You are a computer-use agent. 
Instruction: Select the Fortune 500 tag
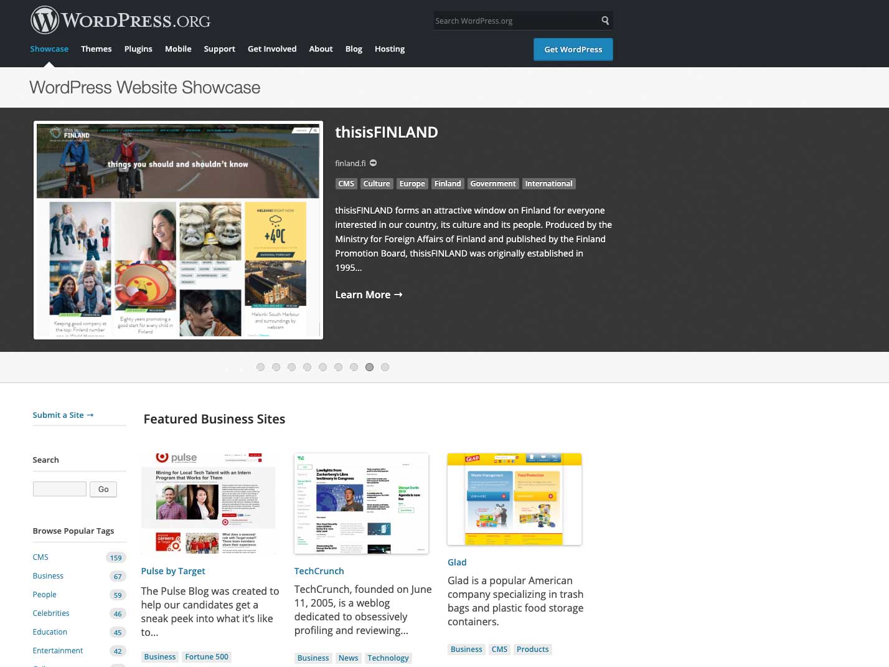click(x=207, y=657)
